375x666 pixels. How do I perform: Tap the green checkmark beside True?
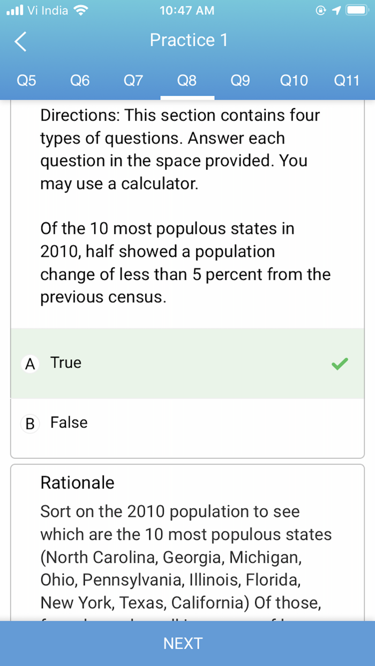[339, 363]
